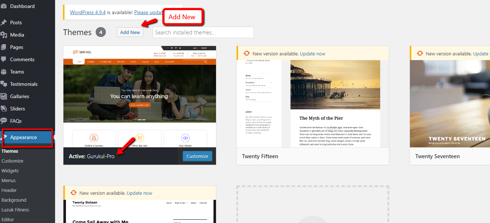This screenshot has width=490, height=223.
Task: Open the Customize submenu entry
Action: pos(12,161)
